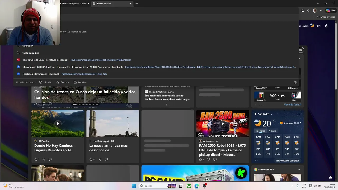The image size is (338, 190).
Task: Open the media control music icon in the toolbar
Action: click(302, 11)
